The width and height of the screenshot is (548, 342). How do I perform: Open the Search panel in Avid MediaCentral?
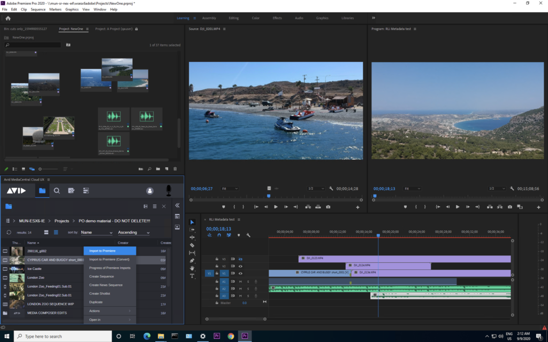point(57,190)
